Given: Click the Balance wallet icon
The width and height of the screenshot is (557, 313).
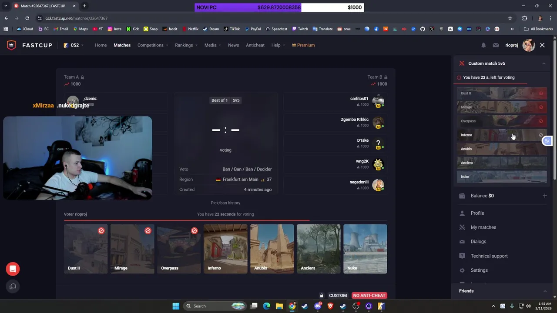Looking at the screenshot, I should 462,196.
